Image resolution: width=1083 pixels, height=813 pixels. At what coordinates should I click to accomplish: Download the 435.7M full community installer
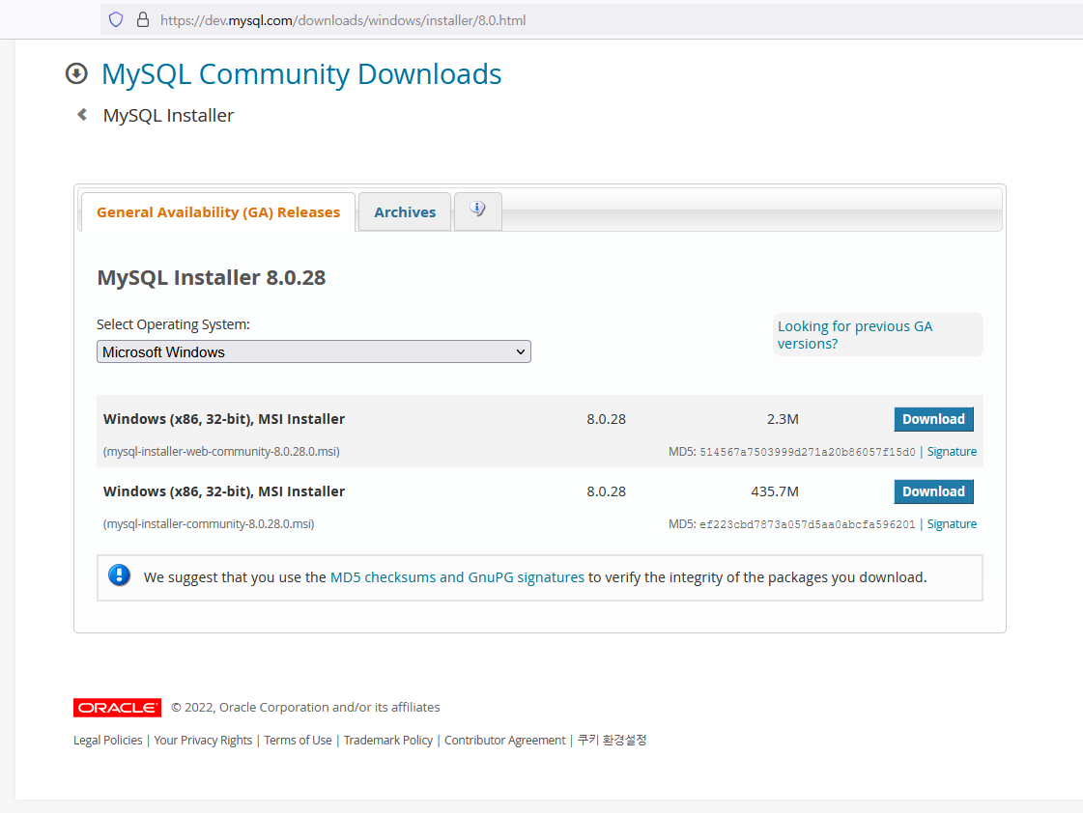pos(933,491)
